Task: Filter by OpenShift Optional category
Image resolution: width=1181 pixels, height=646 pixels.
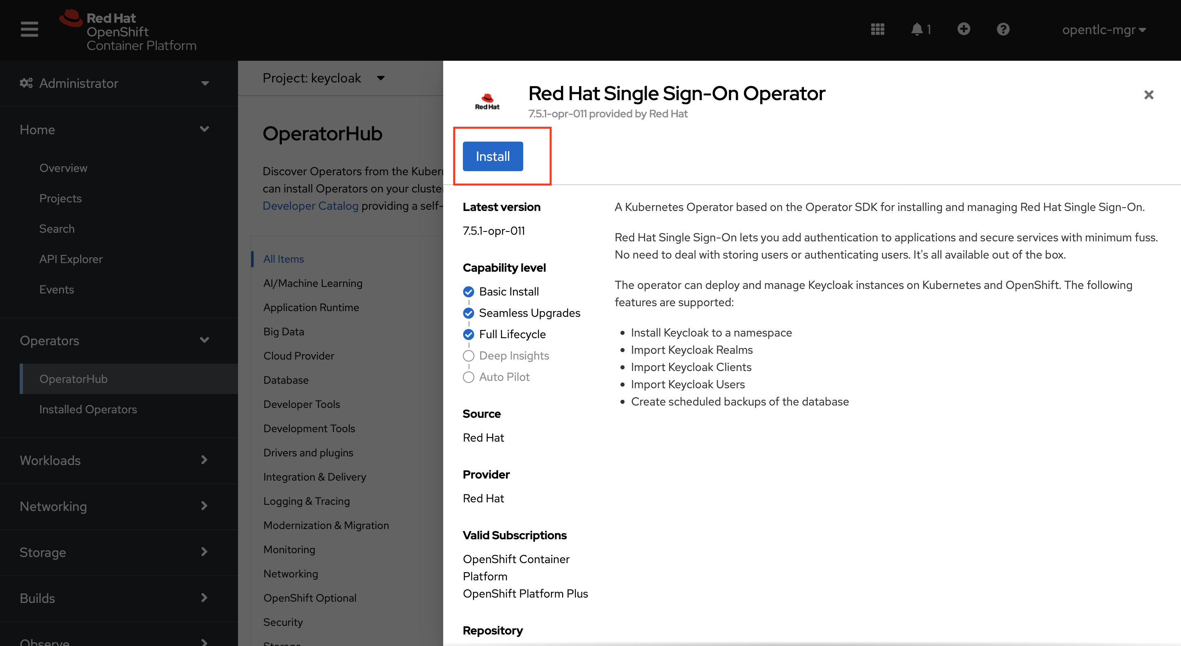Action: pyautogui.click(x=309, y=598)
